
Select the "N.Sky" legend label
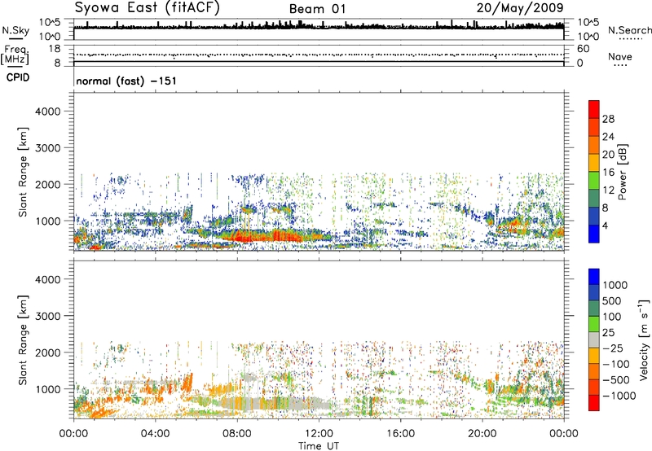click(x=15, y=30)
